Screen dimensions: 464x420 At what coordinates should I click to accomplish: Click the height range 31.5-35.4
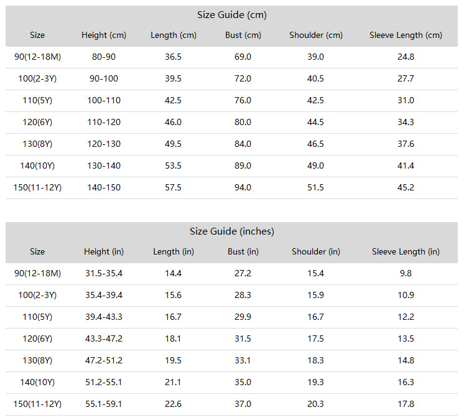pos(104,273)
